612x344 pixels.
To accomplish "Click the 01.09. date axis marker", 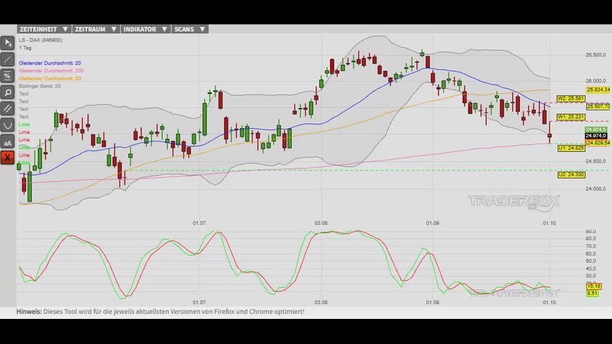I will 433,223.
